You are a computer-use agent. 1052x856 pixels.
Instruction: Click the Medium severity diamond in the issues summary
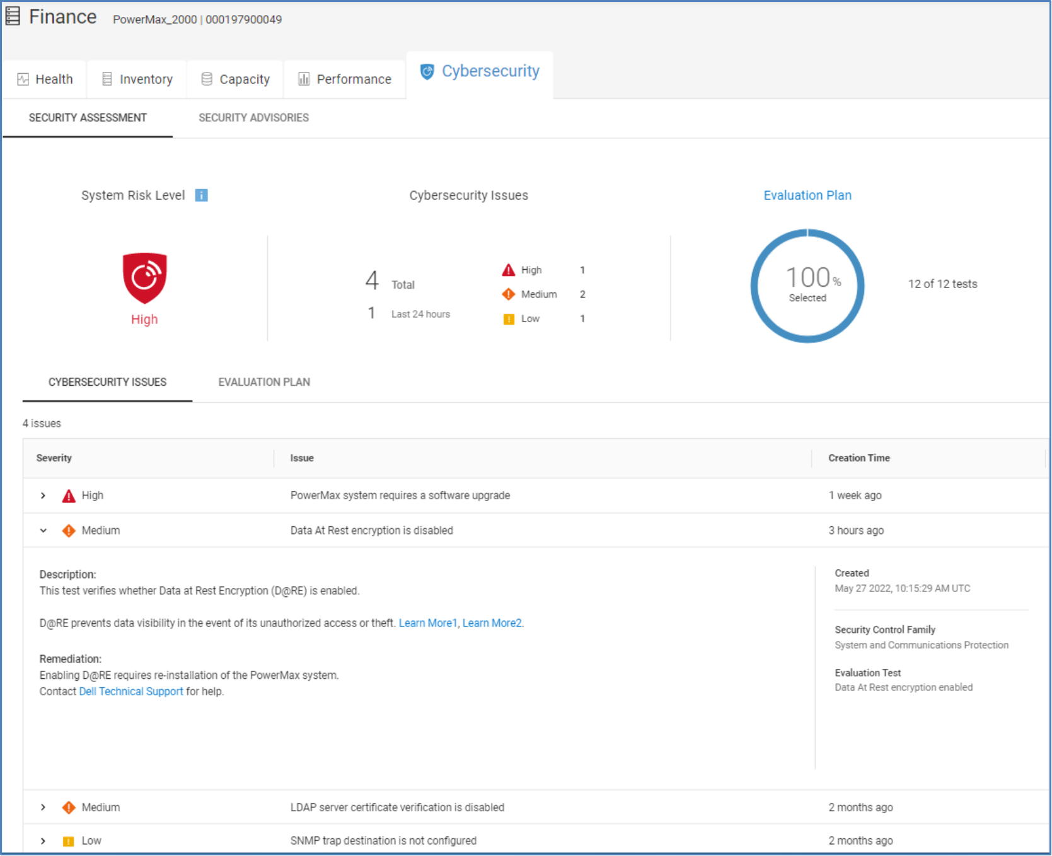(x=509, y=294)
